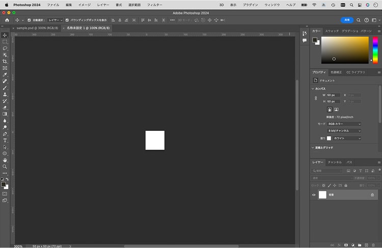This screenshot has width=382, height=248.
Task: Select the Rectangular Marquee tool
Action: pyautogui.click(x=5, y=42)
